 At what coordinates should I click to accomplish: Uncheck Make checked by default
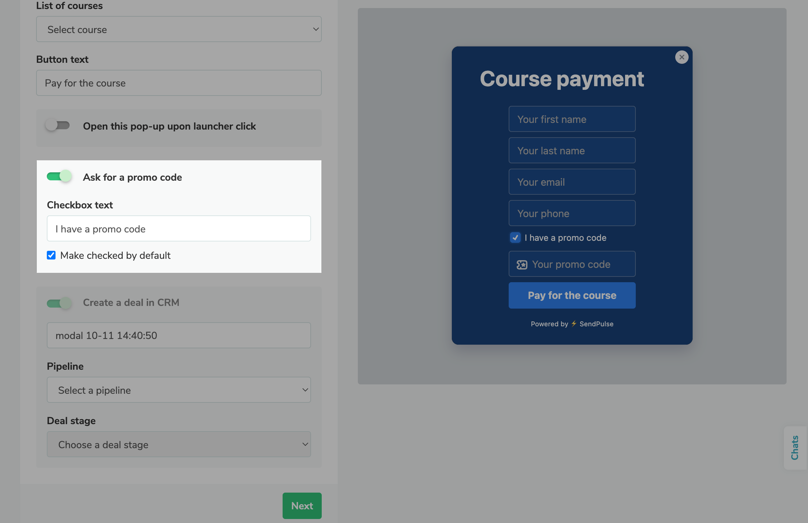click(51, 255)
